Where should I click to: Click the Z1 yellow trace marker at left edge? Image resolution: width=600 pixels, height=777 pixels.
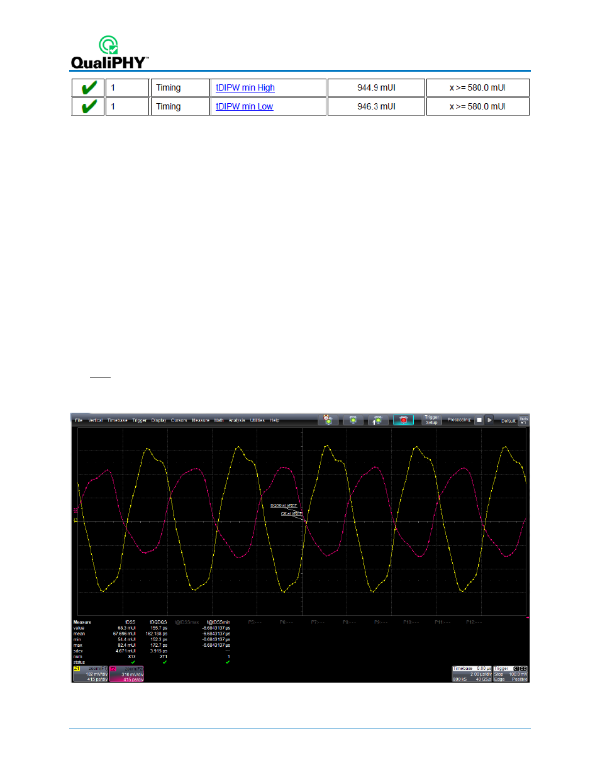click(x=75, y=520)
